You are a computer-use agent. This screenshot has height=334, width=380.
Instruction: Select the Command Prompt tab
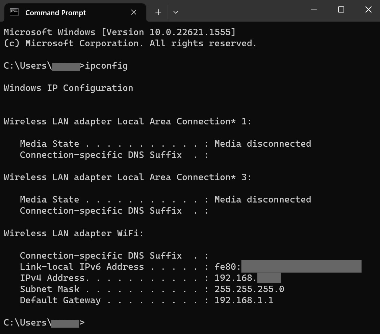(75, 13)
